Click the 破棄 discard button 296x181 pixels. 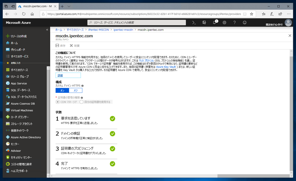pyautogui.click(x=75, y=46)
